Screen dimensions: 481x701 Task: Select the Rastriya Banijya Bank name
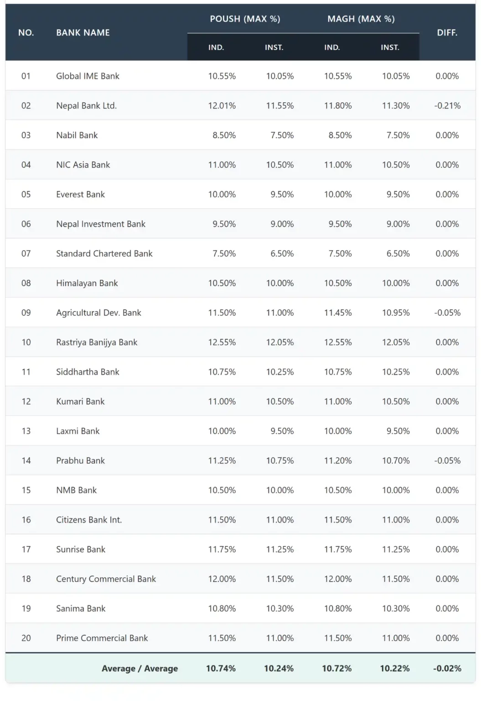pos(97,342)
